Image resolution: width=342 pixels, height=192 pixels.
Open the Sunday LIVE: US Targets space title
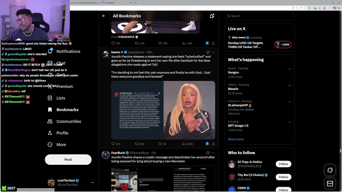(245, 45)
